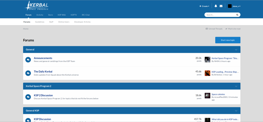Click The Daily Kerbal forum bubble icon

point(28,73)
